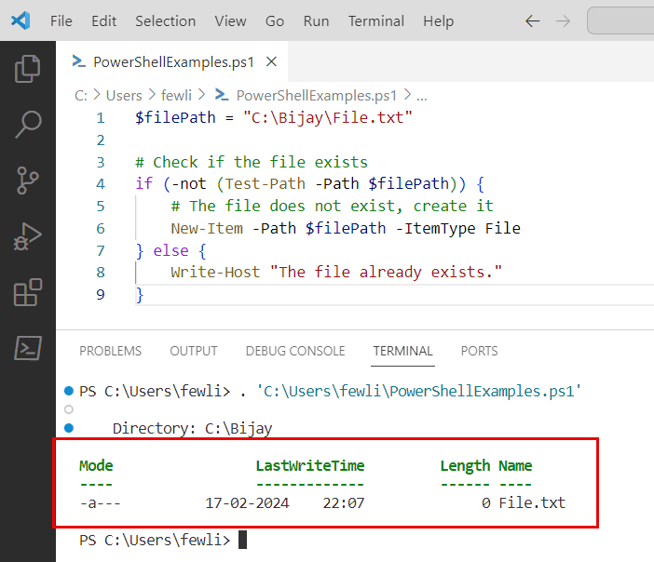The height and width of the screenshot is (562, 654).
Task: Switch to the OUTPUT panel tab
Action: 194,351
